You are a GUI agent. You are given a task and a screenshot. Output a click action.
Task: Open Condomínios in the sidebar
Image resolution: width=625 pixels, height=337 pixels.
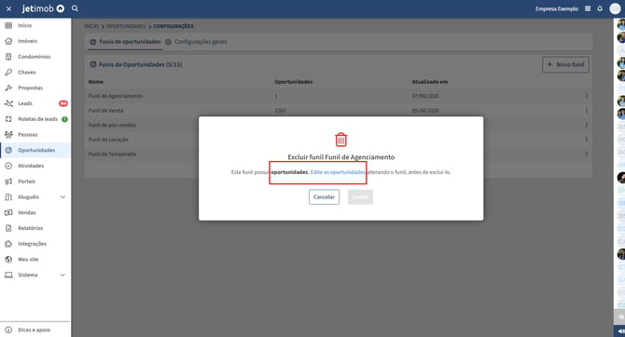(35, 57)
